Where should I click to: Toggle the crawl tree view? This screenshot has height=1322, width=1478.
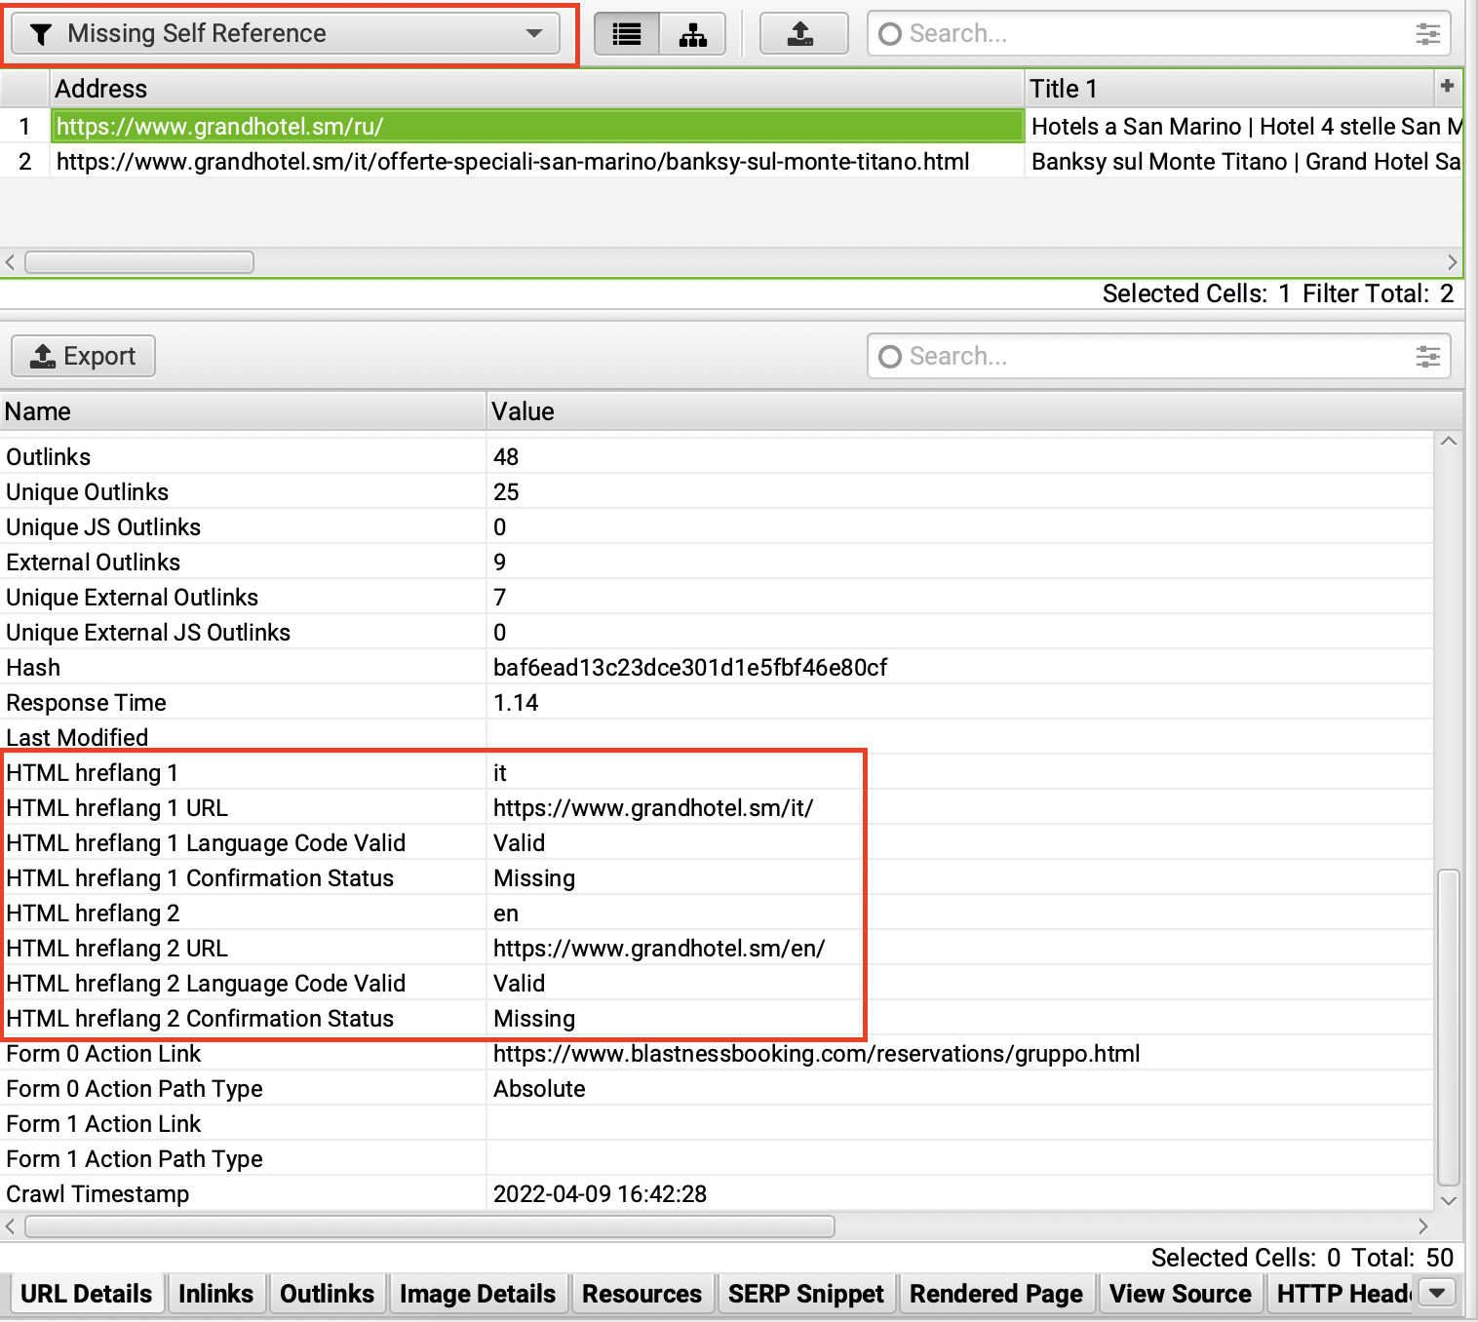(692, 33)
